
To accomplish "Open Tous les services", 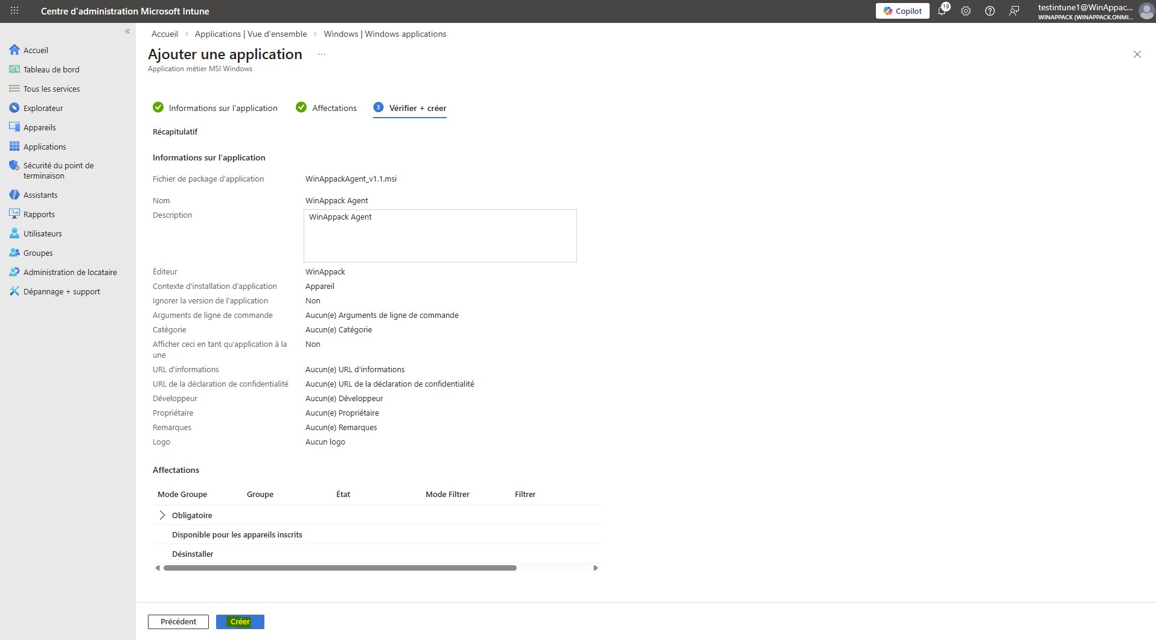I will [52, 89].
